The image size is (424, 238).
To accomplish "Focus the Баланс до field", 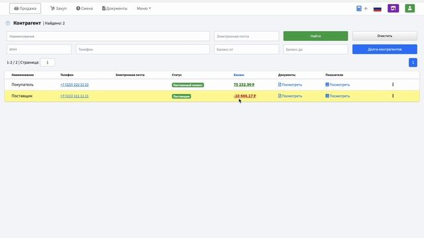I will pos(315,50).
